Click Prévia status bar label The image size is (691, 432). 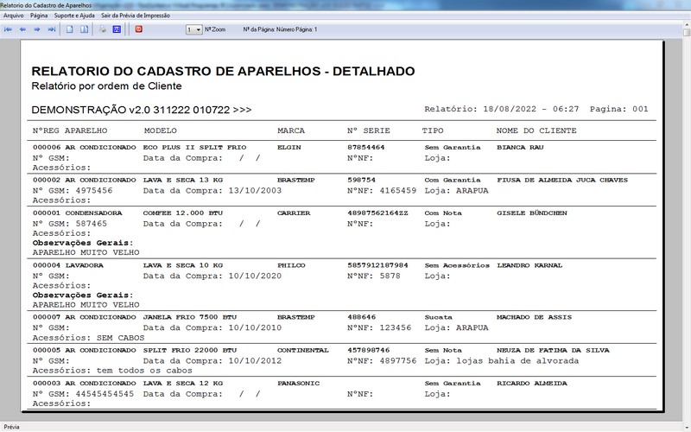point(12,427)
